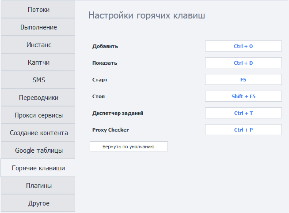Select the Инстанс tab
The image size is (289, 213).
[38, 45]
